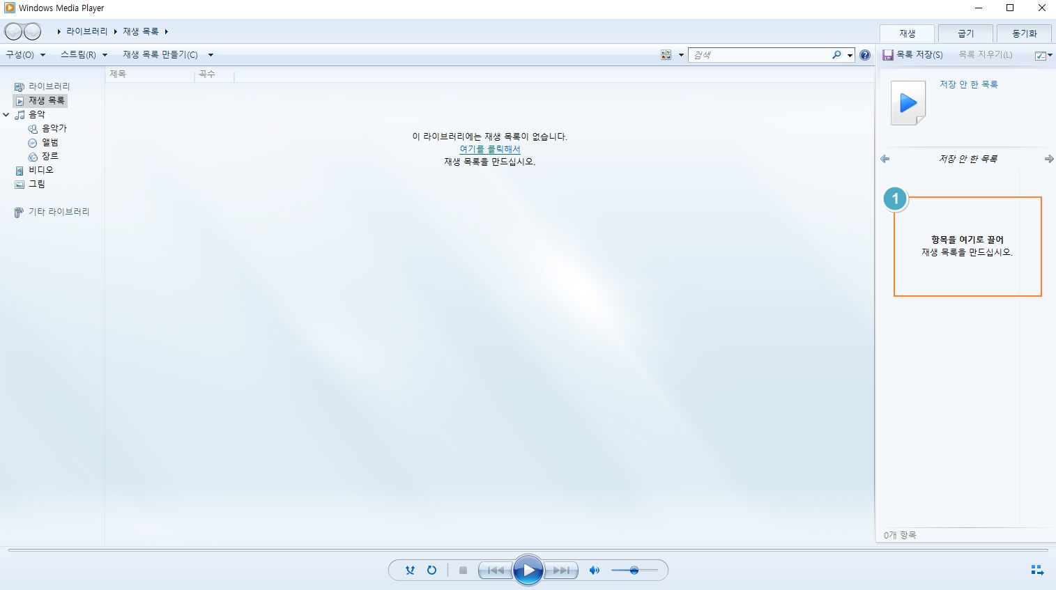Expand the view options dropdown arrow
Viewport: 1056px width, 590px height.
[x=681, y=55]
